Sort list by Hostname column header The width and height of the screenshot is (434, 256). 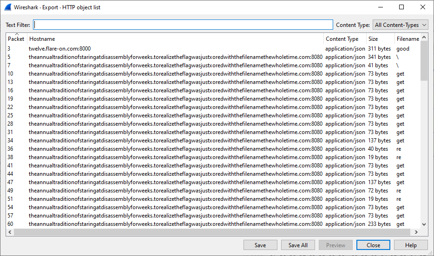42,39
